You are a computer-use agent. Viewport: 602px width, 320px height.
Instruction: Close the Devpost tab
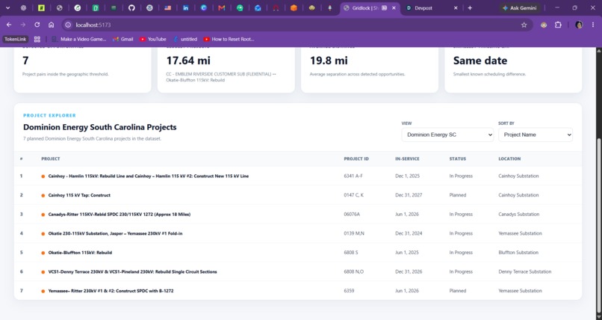tap(456, 8)
